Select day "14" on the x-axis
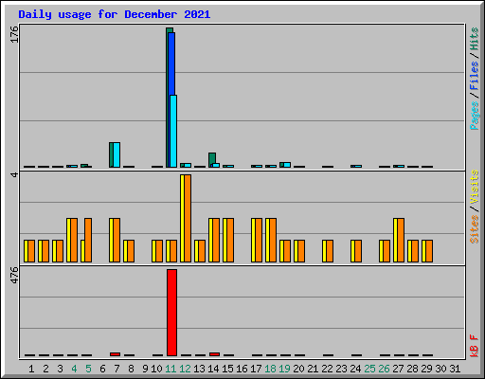This screenshot has width=485, height=379. [213, 369]
